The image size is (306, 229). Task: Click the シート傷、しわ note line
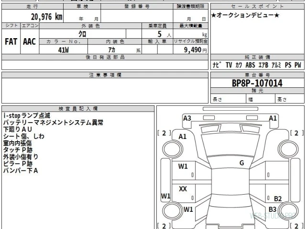[24, 136]
